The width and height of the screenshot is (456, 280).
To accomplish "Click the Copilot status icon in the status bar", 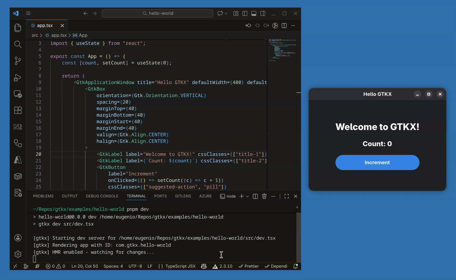I will (x=204, y=266).
